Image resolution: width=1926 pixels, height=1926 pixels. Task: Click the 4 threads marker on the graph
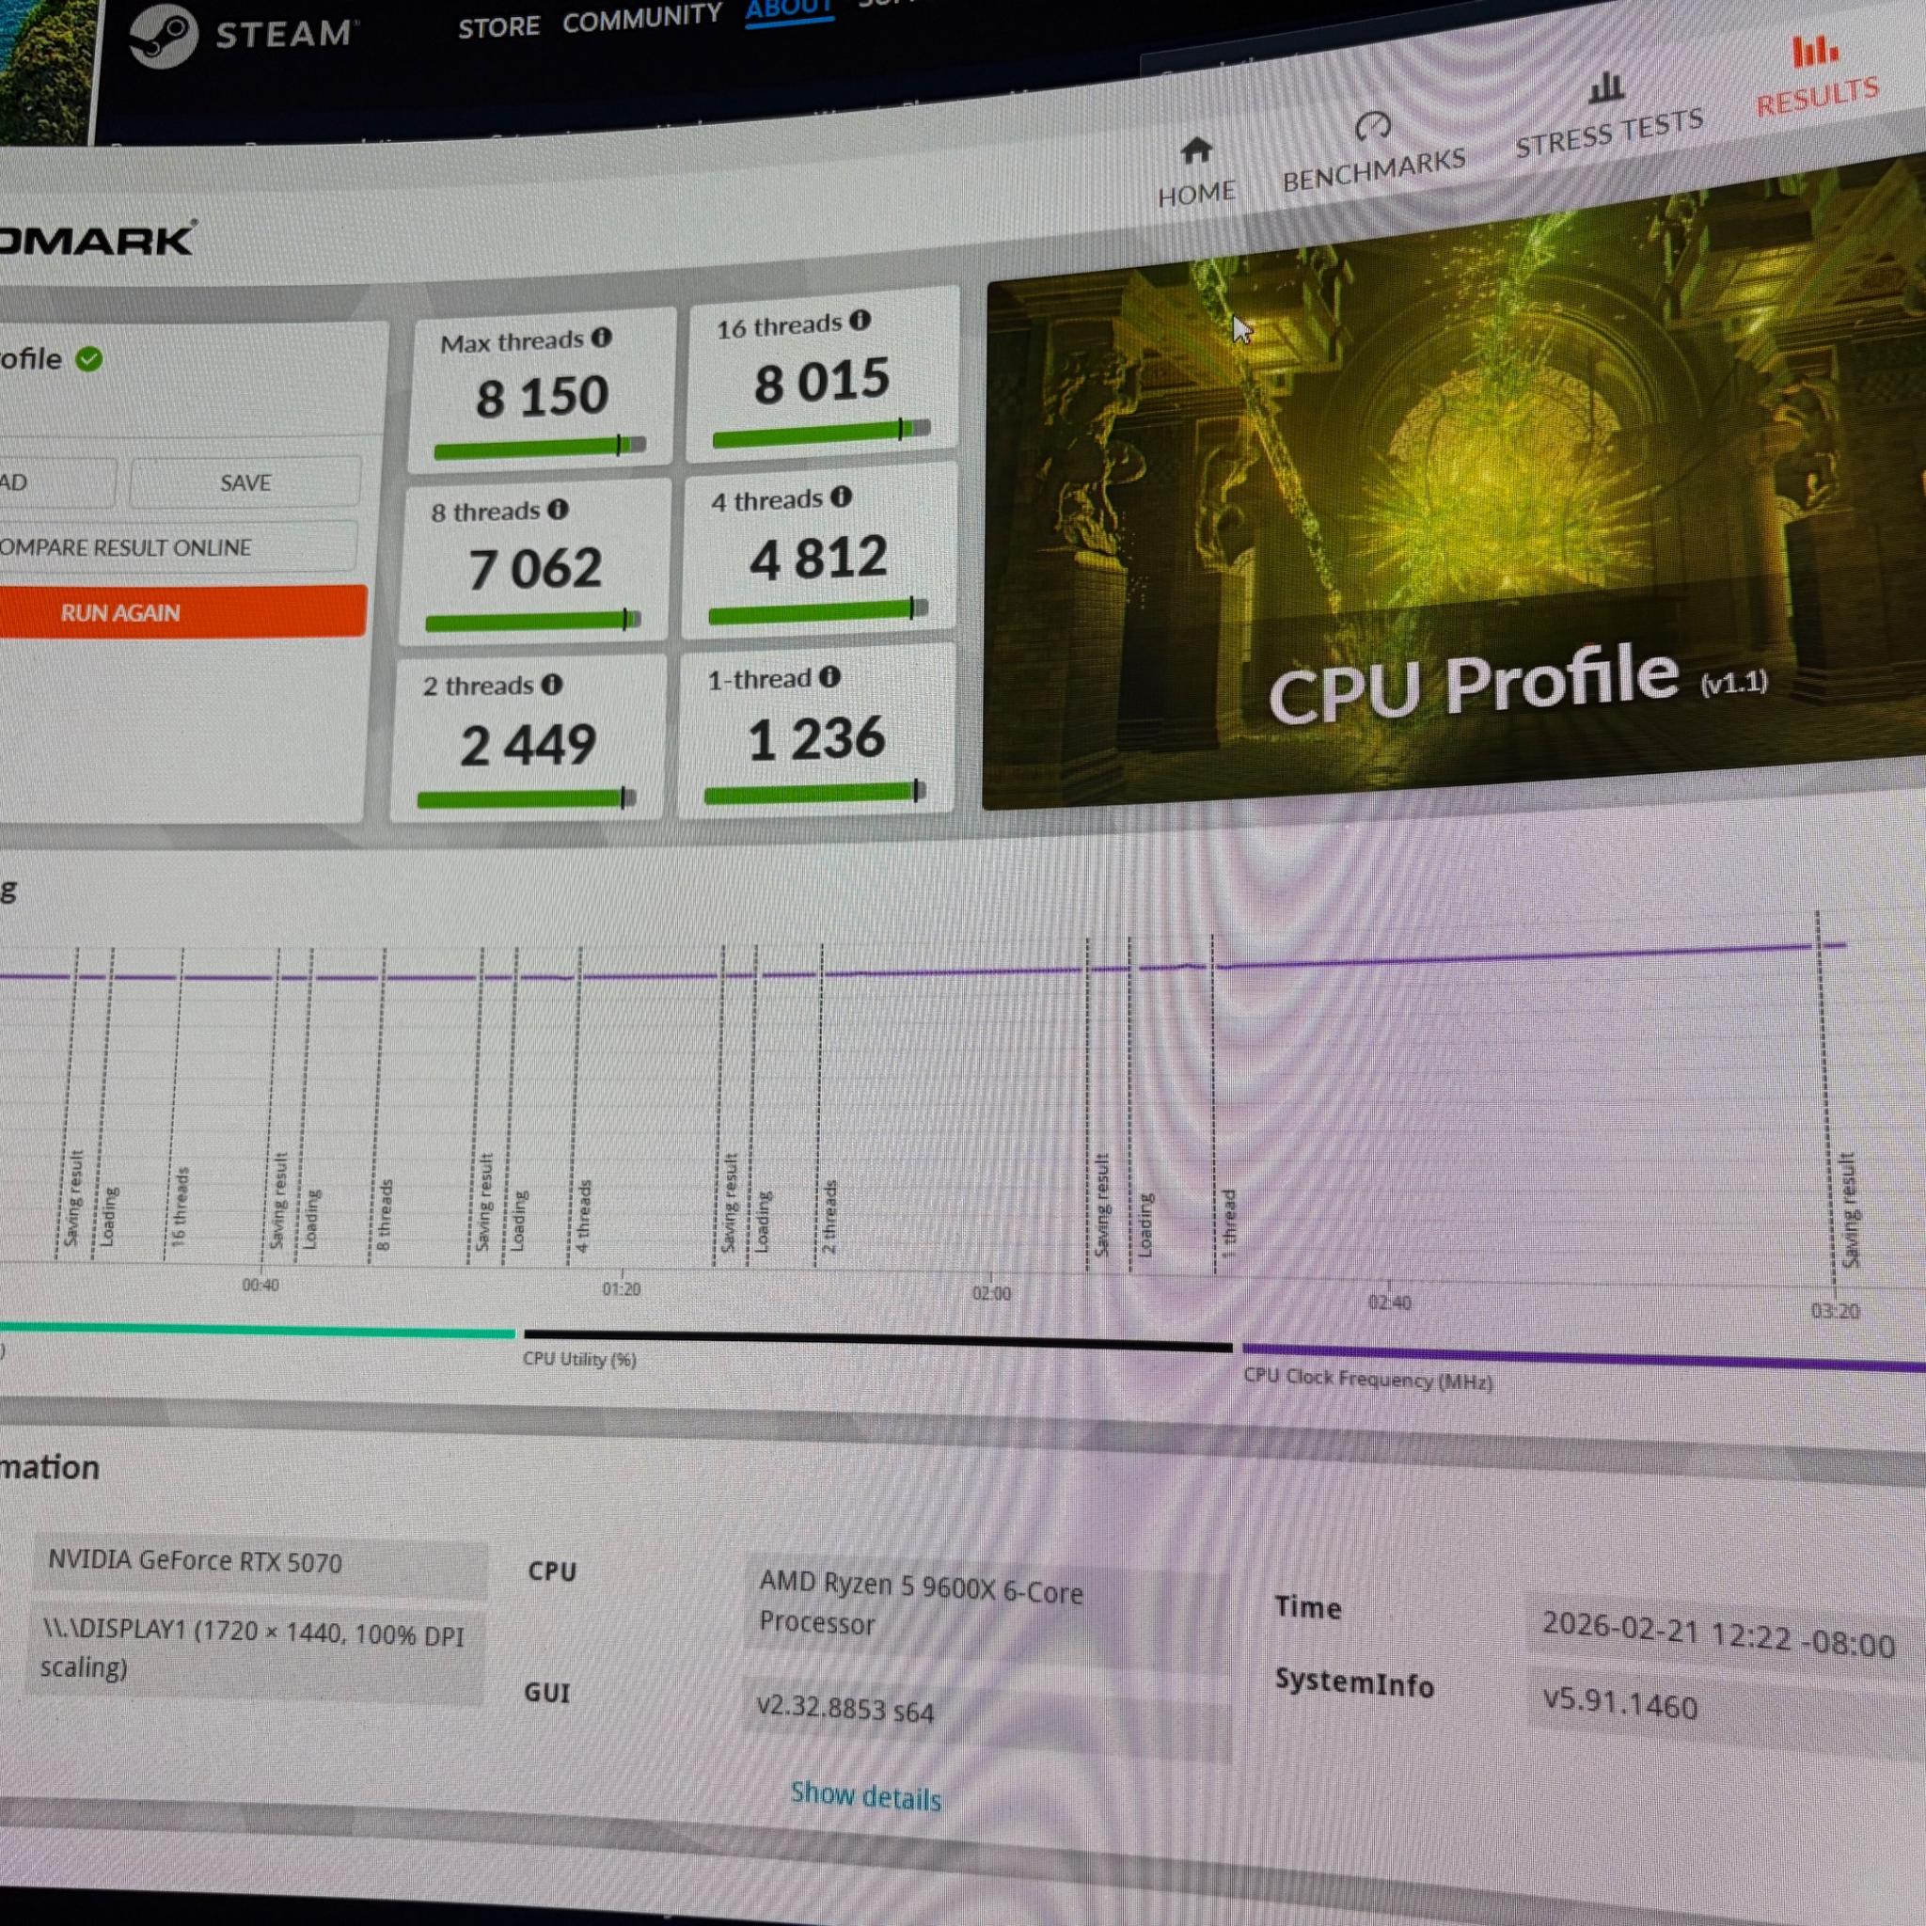[x=584, y=1216]
